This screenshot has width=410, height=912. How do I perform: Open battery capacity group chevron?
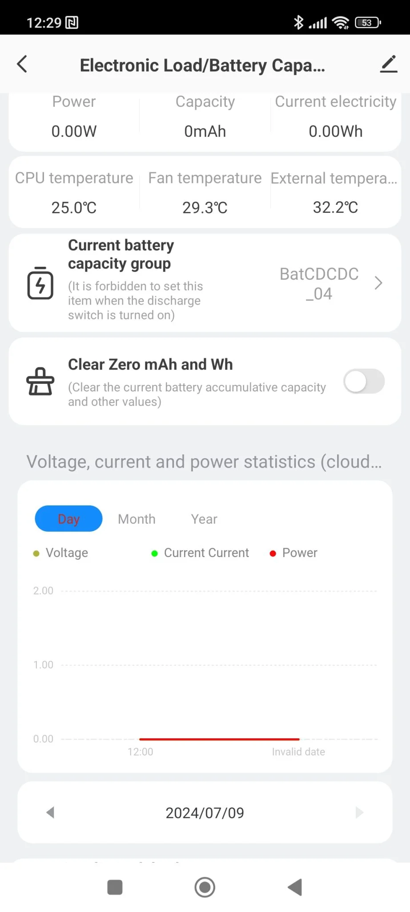click(x=378, y=283)
